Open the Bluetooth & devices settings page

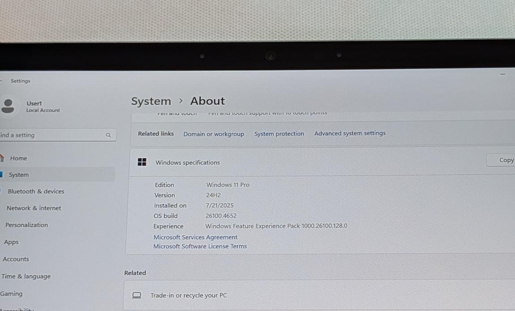pos(36,191)
